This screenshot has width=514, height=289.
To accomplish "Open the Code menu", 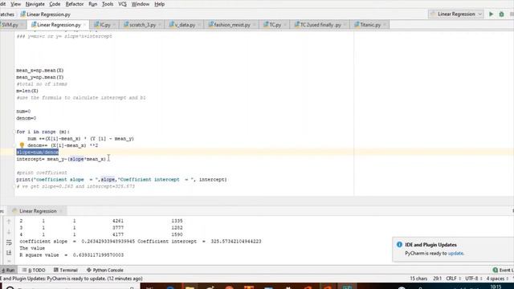I will point(55,4).
